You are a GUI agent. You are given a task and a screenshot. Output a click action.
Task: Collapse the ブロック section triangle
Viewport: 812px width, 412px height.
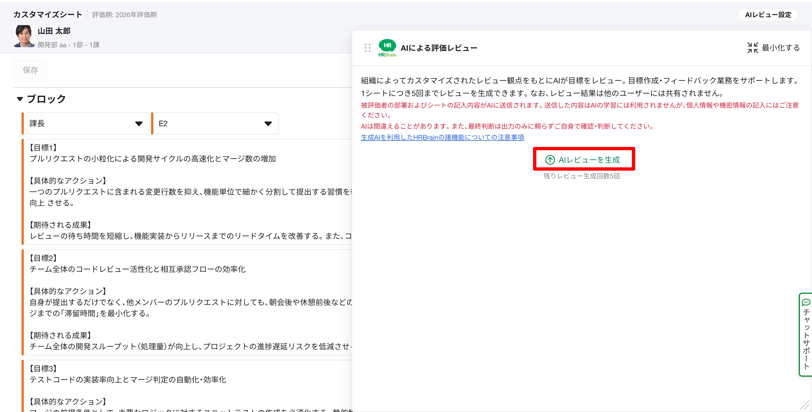click(x=20, y=99)
